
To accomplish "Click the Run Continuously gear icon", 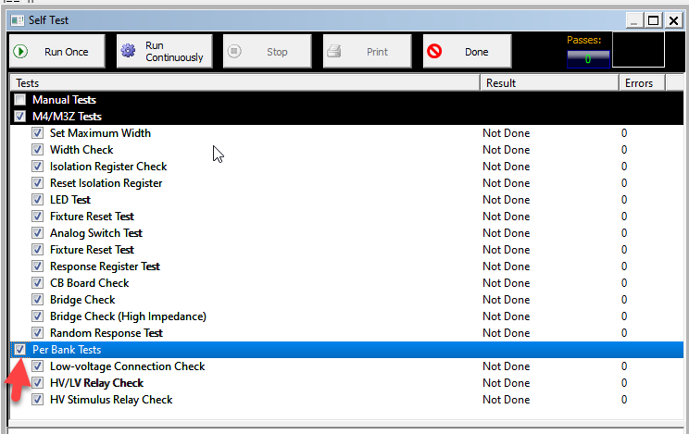I will [x=129, y=52].
